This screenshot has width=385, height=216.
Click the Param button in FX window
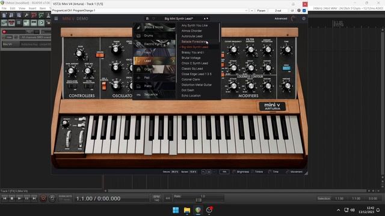tap(261, 11)
